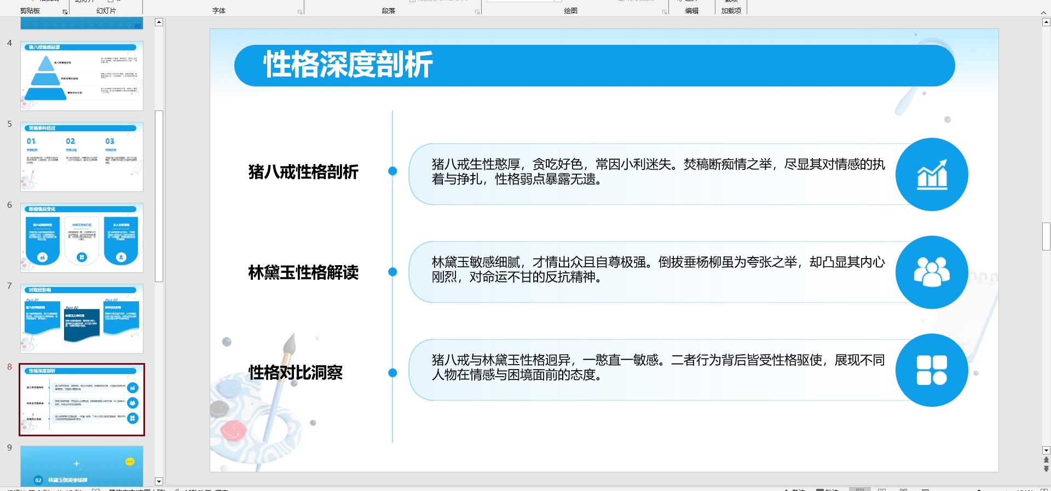The width and height of the screenshot is (1051, 491).
Task: Click the Next Slide double-arrow button
Action: [x=1046, y=469]
